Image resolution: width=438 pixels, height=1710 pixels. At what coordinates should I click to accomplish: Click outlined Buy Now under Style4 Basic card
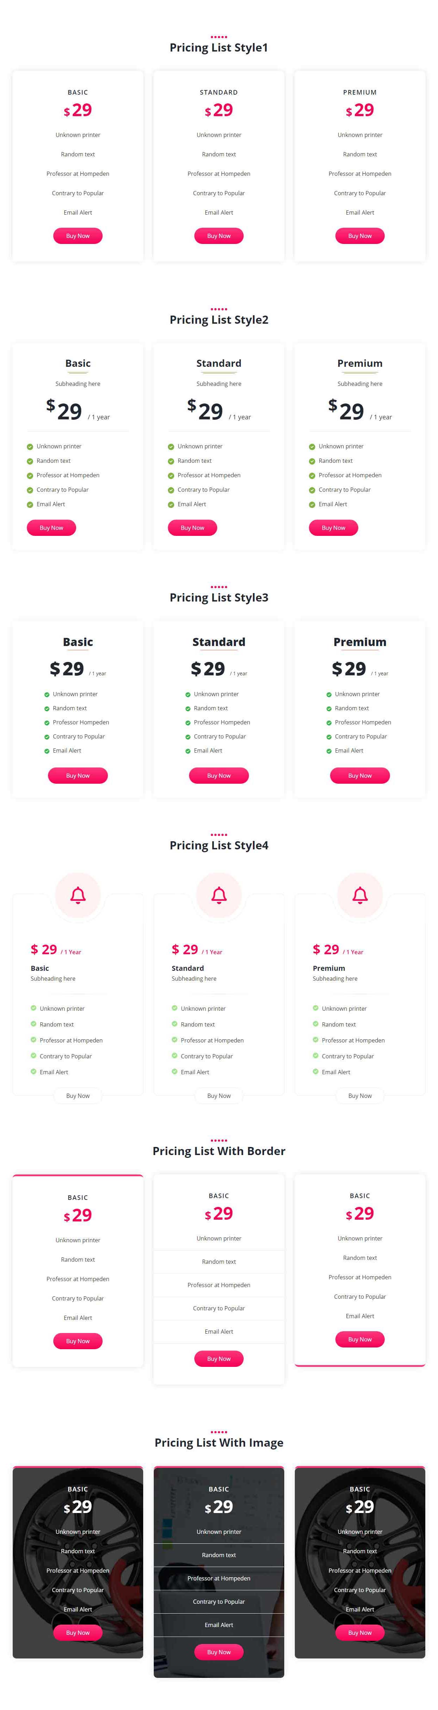pos(78,1096)
